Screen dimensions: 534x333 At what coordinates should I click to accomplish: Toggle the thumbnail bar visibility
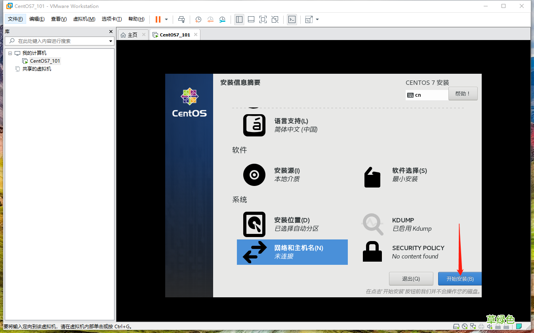[x=251, y=19]
